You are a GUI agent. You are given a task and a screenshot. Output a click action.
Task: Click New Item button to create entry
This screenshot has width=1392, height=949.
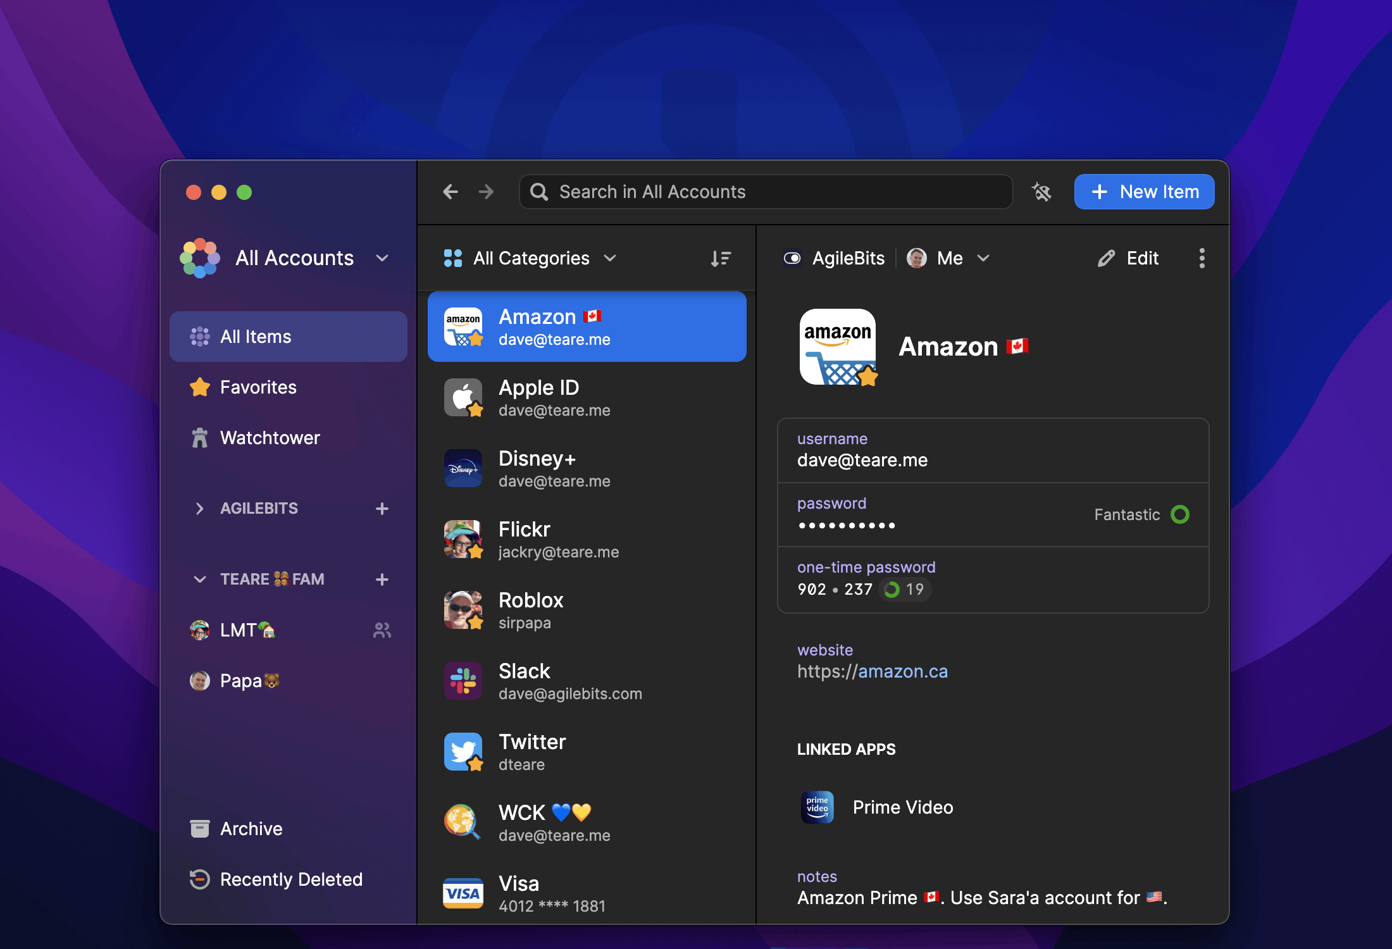[x=1145, y=190]
